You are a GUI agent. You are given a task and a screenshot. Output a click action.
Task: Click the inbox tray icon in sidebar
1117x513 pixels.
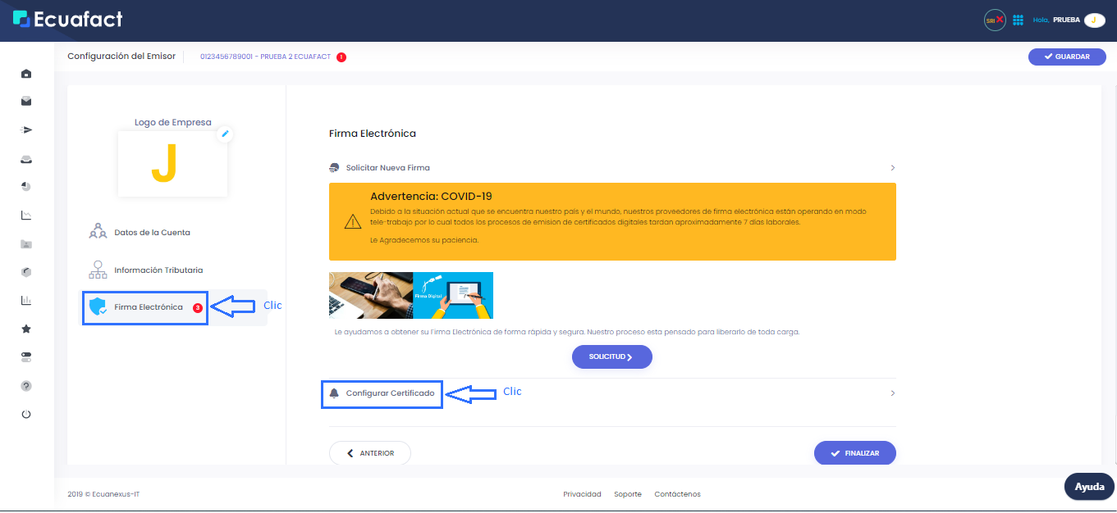tap(25, 158)
